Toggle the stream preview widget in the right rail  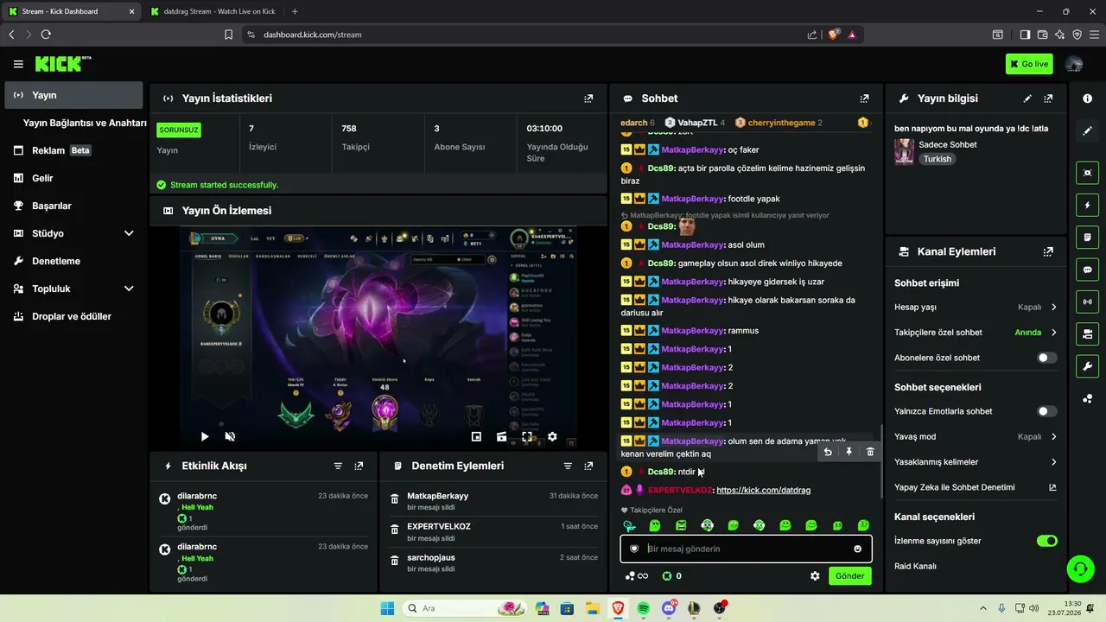(1087, 173)
